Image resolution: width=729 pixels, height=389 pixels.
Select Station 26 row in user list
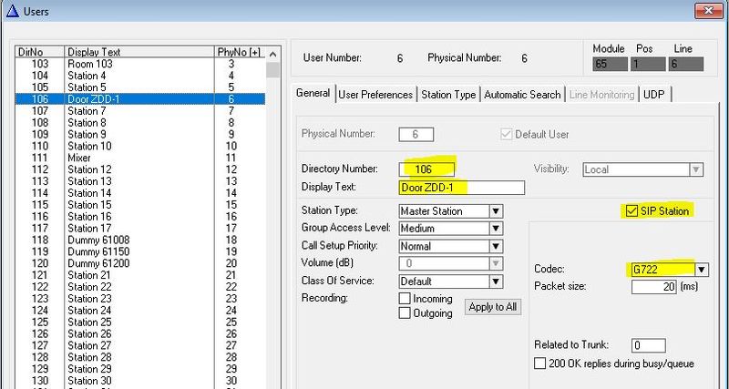140,333
